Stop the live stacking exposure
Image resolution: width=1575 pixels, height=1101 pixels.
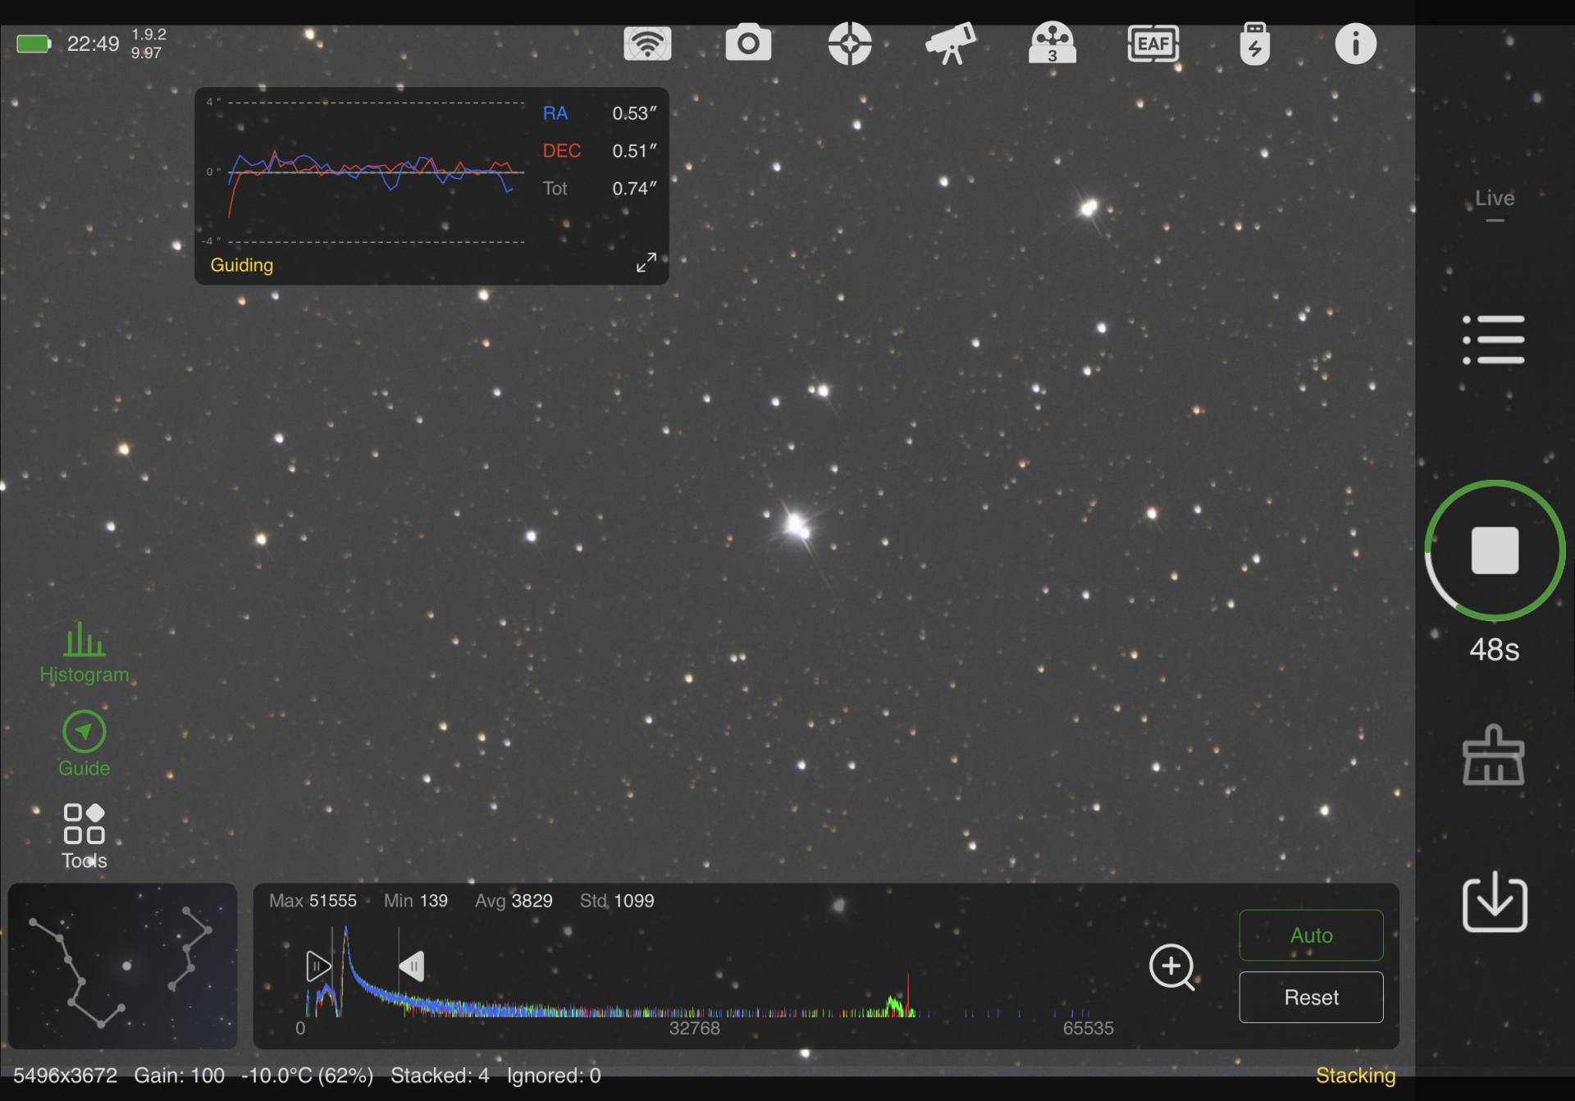coord(1495,550)
